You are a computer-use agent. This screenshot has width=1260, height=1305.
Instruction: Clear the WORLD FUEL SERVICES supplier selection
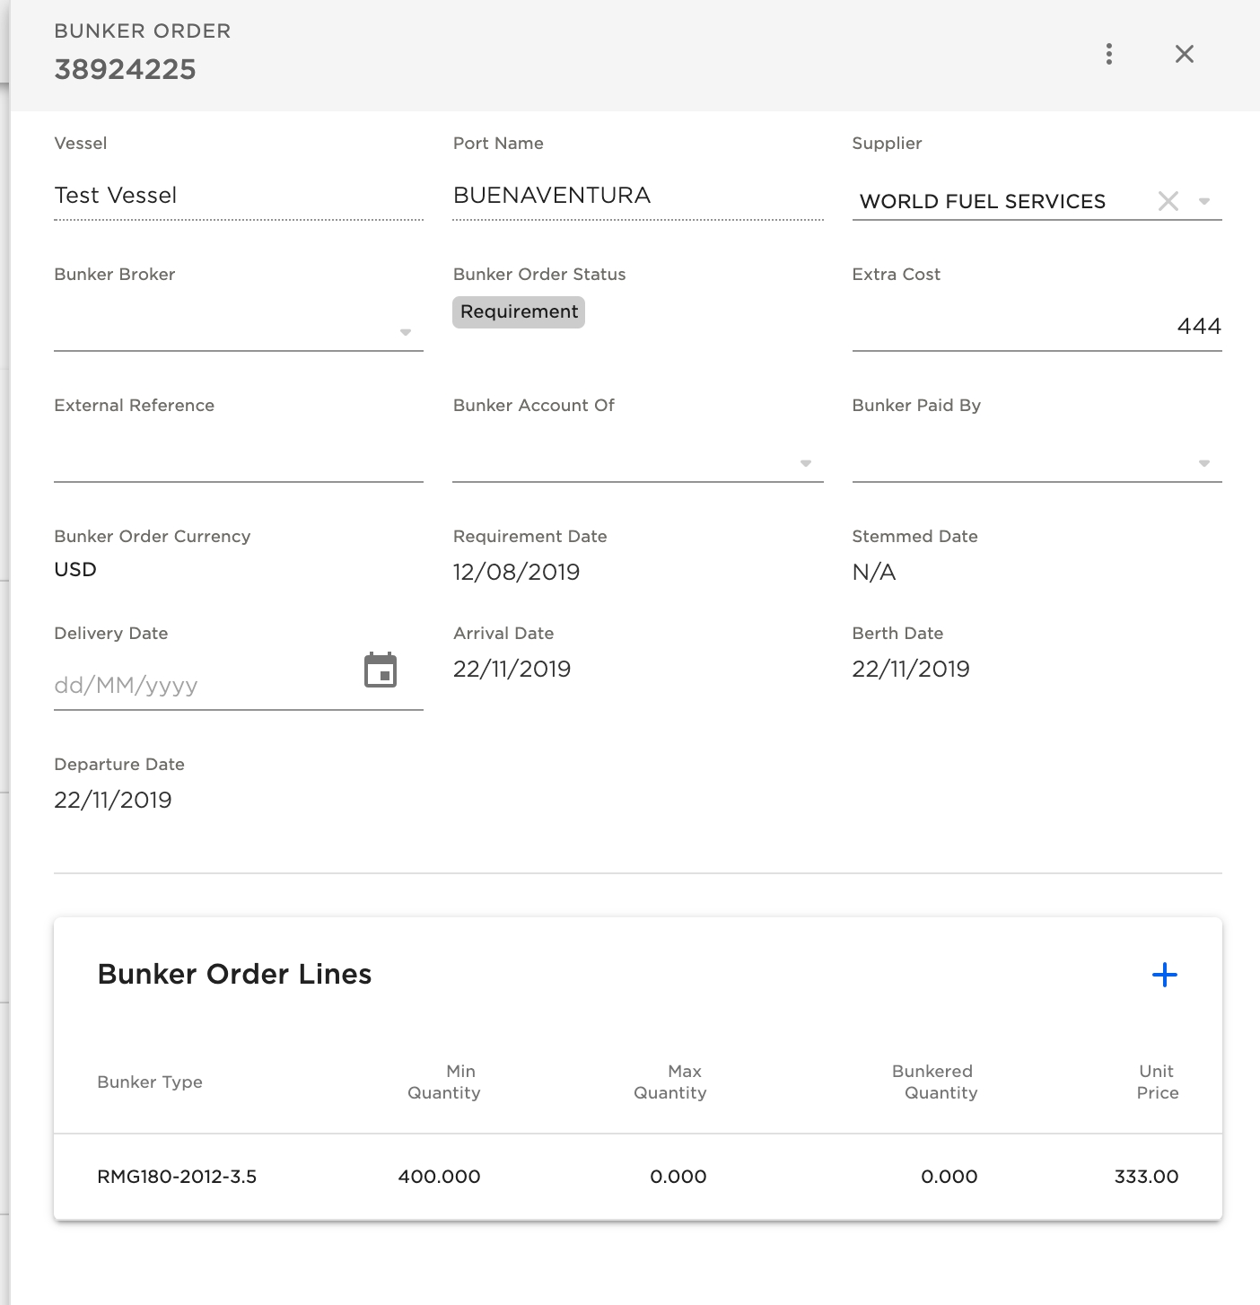coord(1168,201)
